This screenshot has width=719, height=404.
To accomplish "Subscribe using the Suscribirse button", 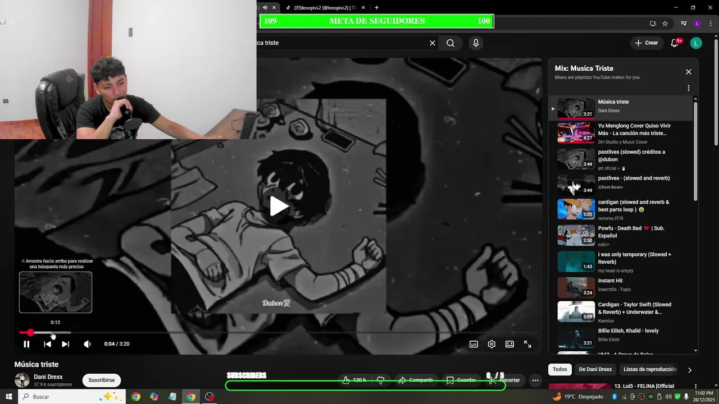I will tap(102, 380).
